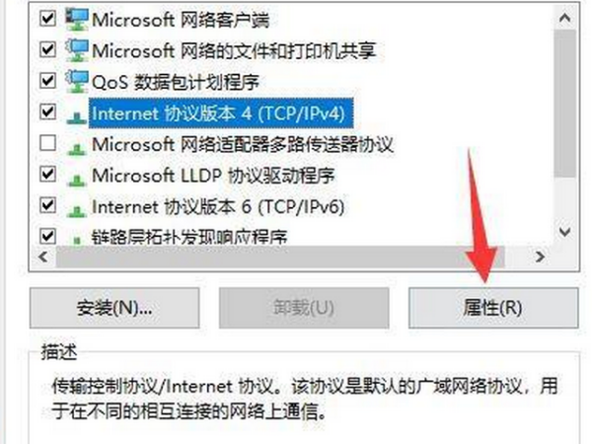The image size is (592, 444).
Task: Click the 链路层拓扑发现响应程序 icon
Action: [x=77, y=240]
